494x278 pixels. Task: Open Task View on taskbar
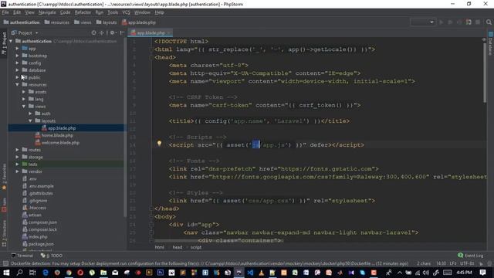[32, 273]
